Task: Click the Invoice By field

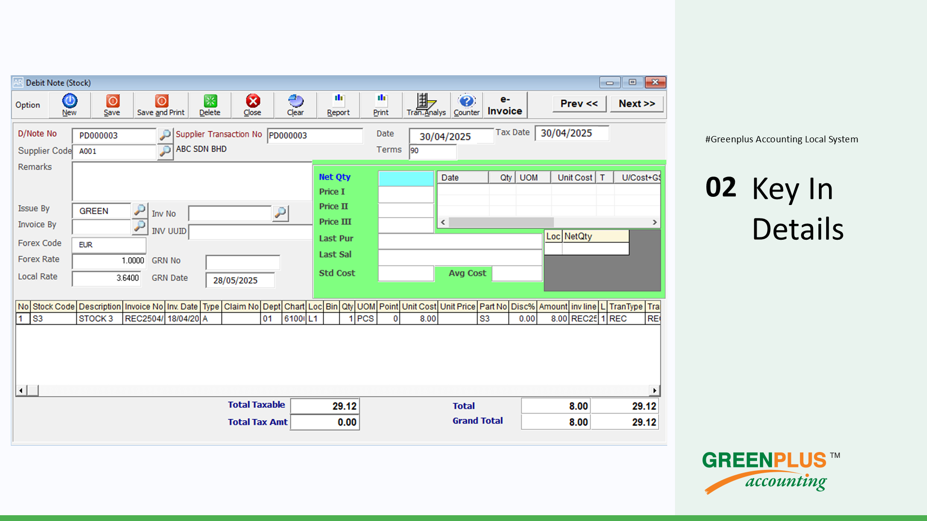Action: click(101, 227)
